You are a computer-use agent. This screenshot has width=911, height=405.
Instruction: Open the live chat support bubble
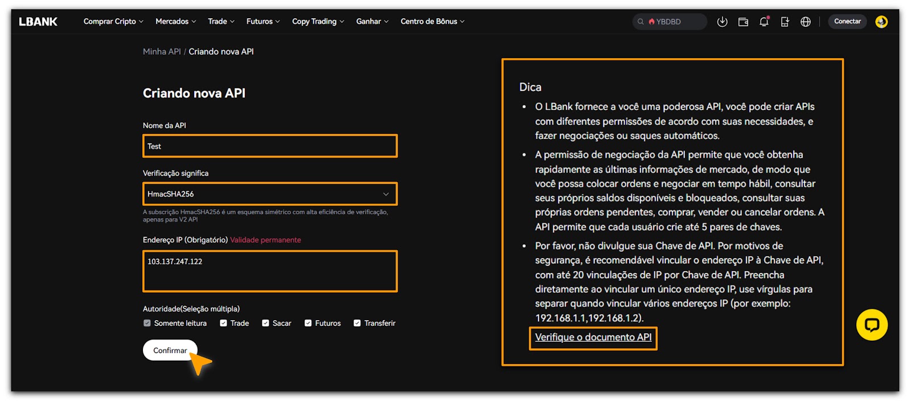click(871, 325)
